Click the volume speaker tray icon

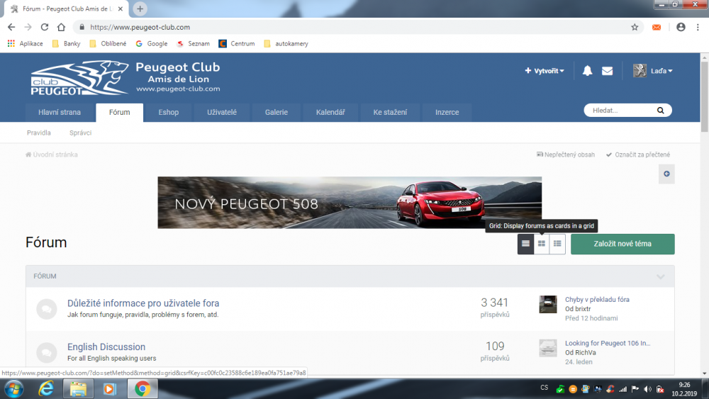tap(647, 389)
